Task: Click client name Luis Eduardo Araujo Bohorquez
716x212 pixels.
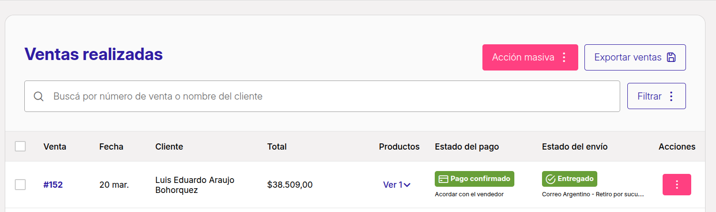Action: 195,185
